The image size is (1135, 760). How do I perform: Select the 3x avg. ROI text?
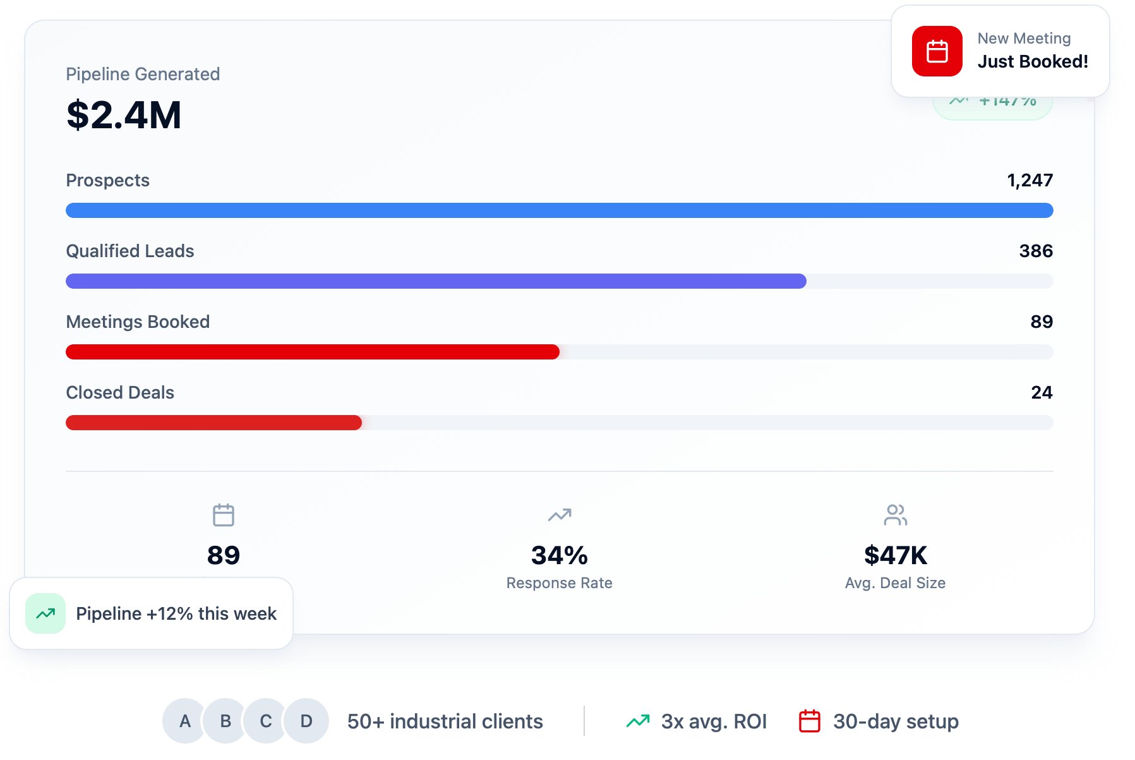pos(714,720)
